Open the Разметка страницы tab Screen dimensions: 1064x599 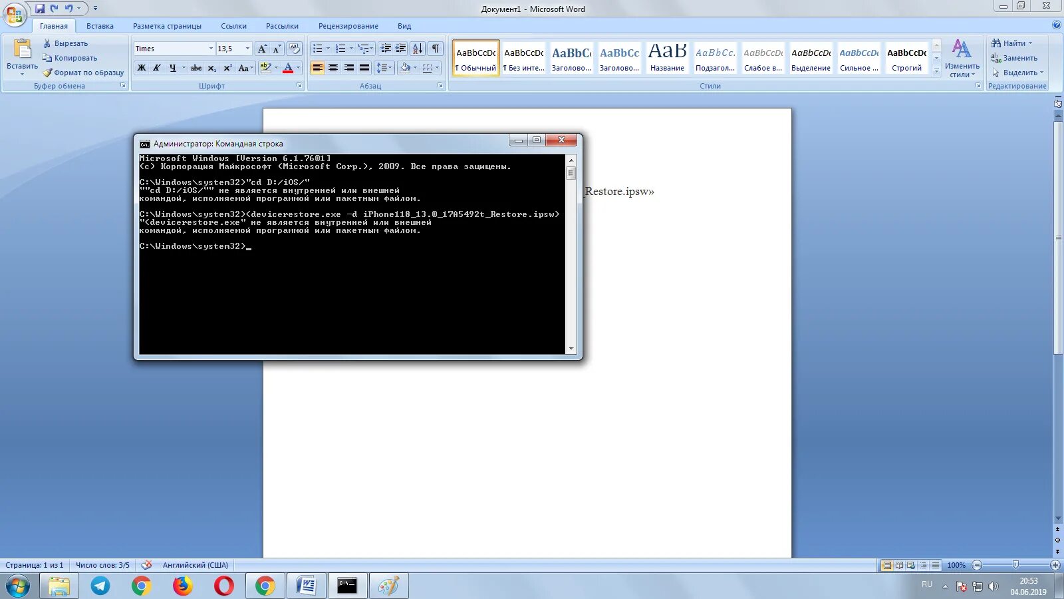(x=167, y=26)
